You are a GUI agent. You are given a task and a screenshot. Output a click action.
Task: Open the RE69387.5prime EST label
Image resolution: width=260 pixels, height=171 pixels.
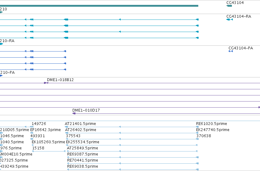pyautogui.click(x=82, y=154)
